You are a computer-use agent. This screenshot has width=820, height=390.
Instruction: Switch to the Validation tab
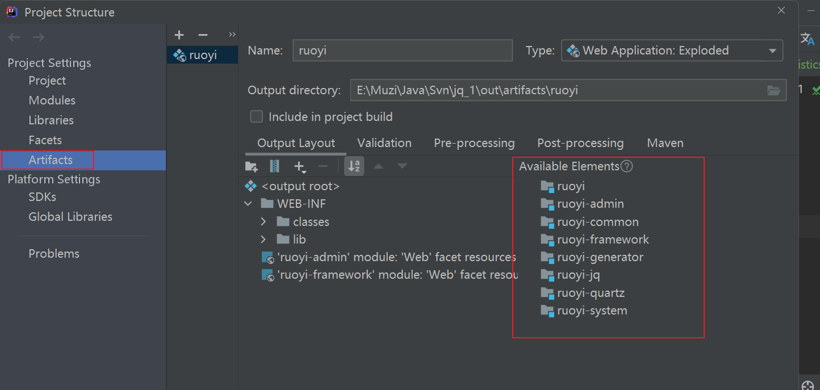click(384, 143)
